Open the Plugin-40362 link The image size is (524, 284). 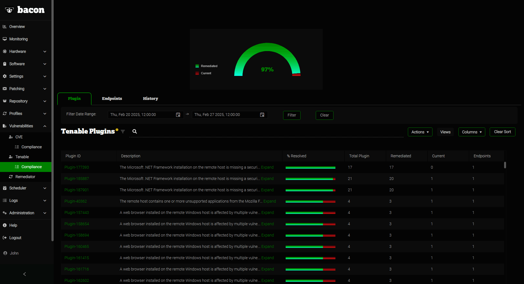[75, 201]
